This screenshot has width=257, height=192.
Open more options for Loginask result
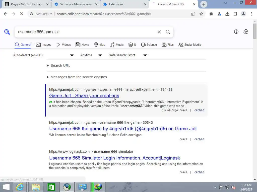(191, 172)
